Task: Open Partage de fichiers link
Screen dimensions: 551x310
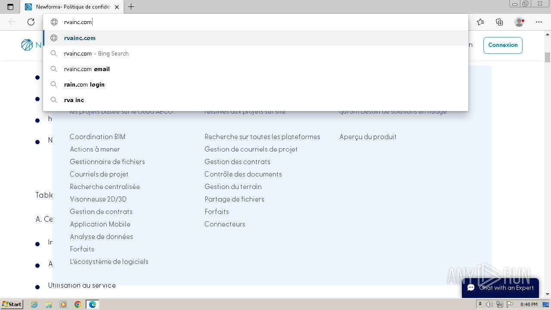Action: 235,199
